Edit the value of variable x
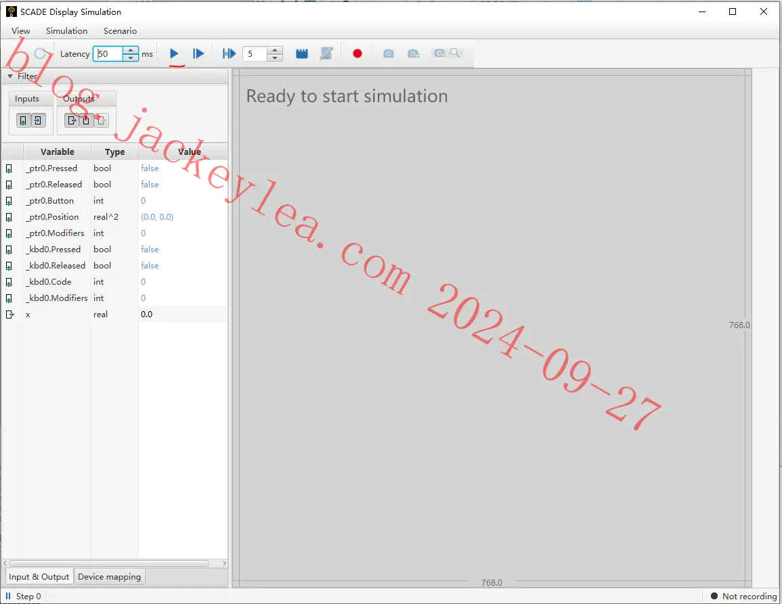The height and width of the screenshot is (604, 782). (169, 314)
